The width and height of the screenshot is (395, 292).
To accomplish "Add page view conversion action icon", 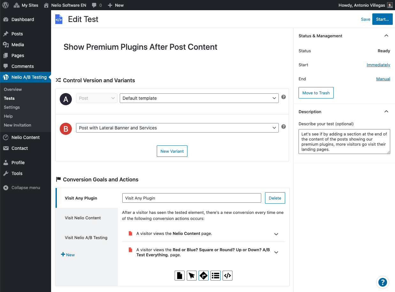I will tap(180, 275).
